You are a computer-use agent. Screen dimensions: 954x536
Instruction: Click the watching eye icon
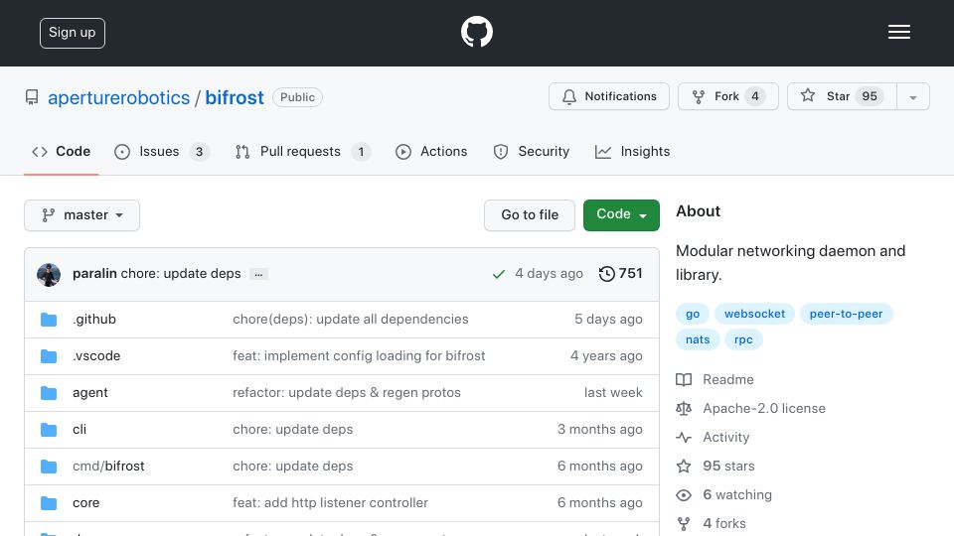[x=684, y=495]
